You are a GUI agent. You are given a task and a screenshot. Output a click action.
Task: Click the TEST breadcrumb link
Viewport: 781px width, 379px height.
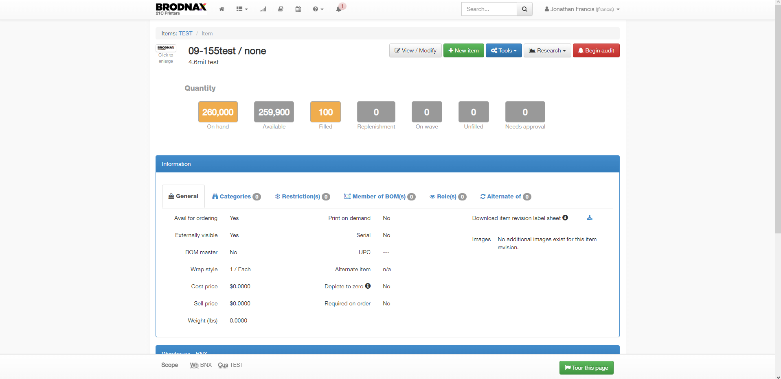(x=185, y=33)
